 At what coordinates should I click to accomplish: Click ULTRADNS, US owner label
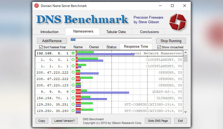tap(169, 98)
